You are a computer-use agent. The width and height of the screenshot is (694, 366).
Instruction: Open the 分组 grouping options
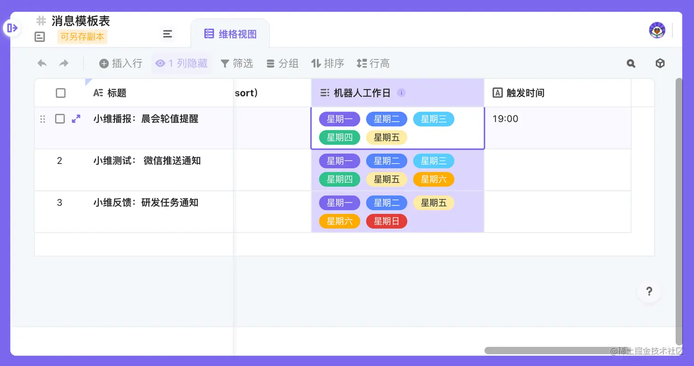[282, 63]
